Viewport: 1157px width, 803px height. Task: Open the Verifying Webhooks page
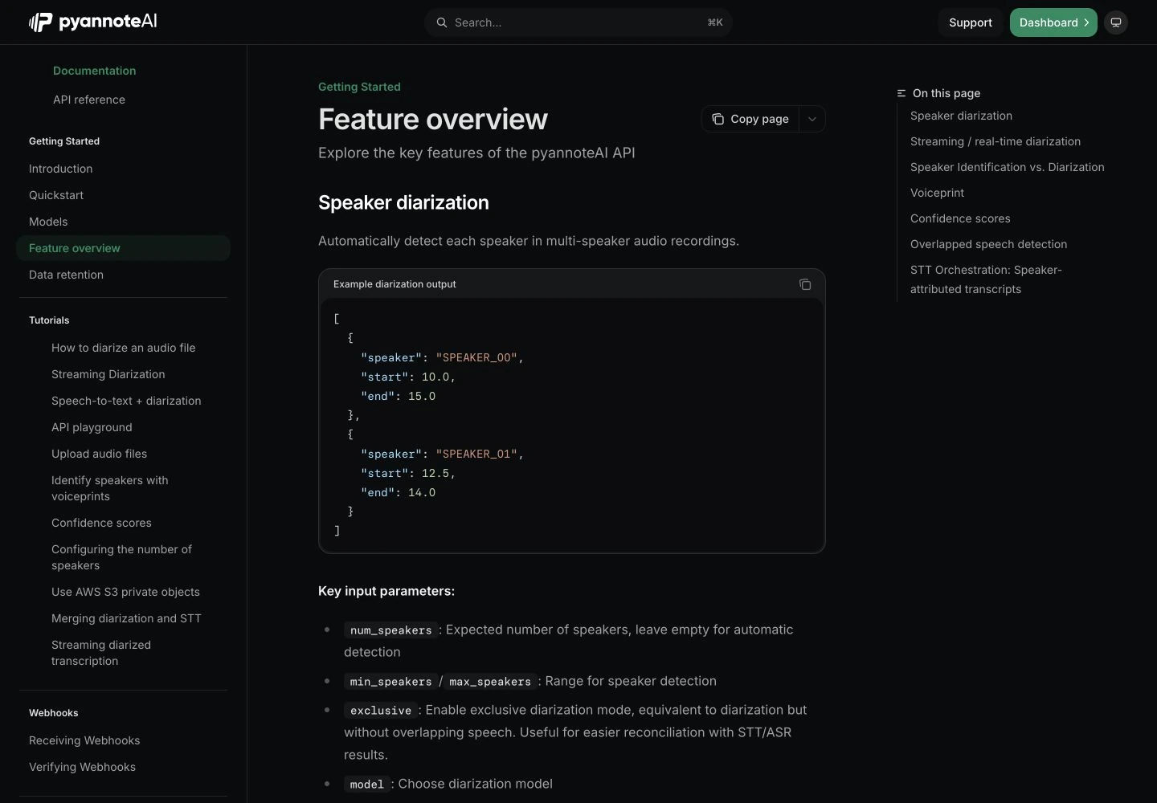[x=82, y=767]
